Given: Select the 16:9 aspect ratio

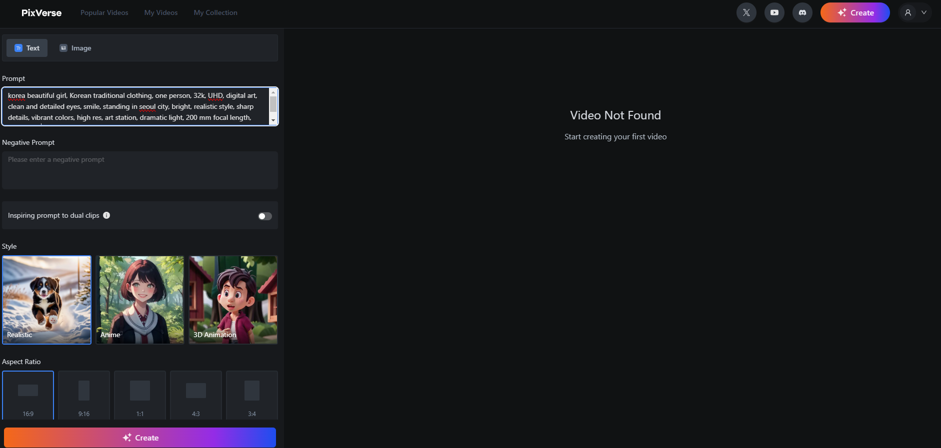Looking at the screenshot, I should click(28, 395).
